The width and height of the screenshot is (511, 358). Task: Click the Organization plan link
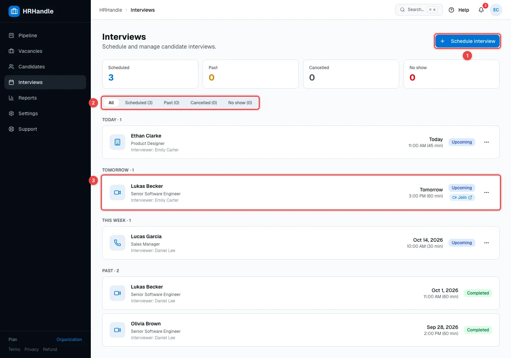[x=69, y=340]
